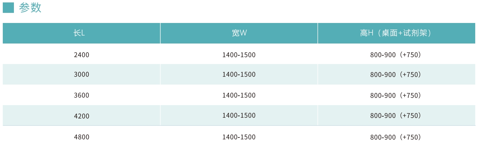
Task: Select the 800-900（+750） height in the 3000 row
Action: click(x=396, y=74)
